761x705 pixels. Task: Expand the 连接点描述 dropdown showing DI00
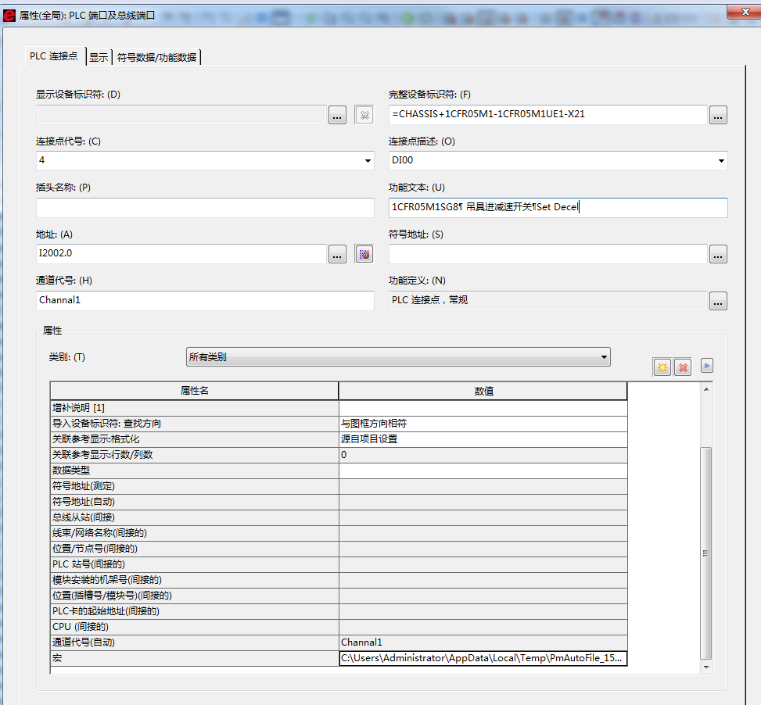click(720, 161)
